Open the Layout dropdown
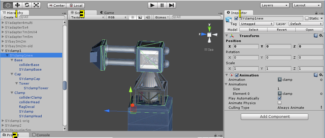 click(x=307, y=5)
